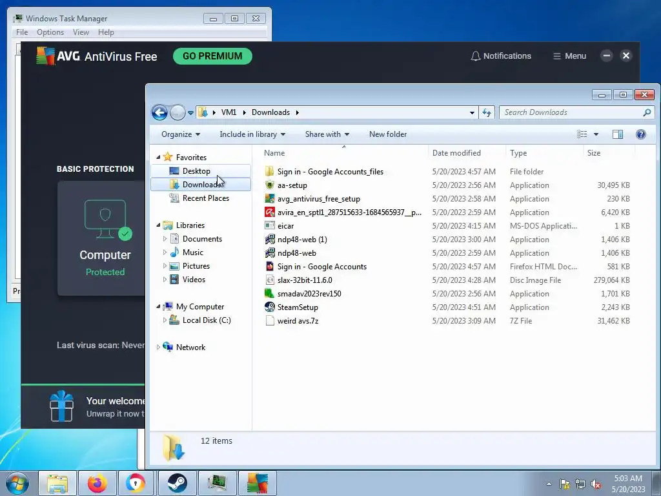Viewport: 661px width, 496px height.
Task: Open the address bar history dropdown arrow
Action: click(x=472, y=112)
